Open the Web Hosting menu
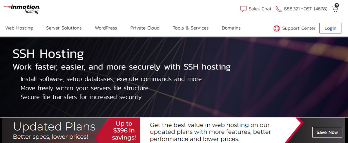This screenshot has width=348, height=143. (19, 28)
